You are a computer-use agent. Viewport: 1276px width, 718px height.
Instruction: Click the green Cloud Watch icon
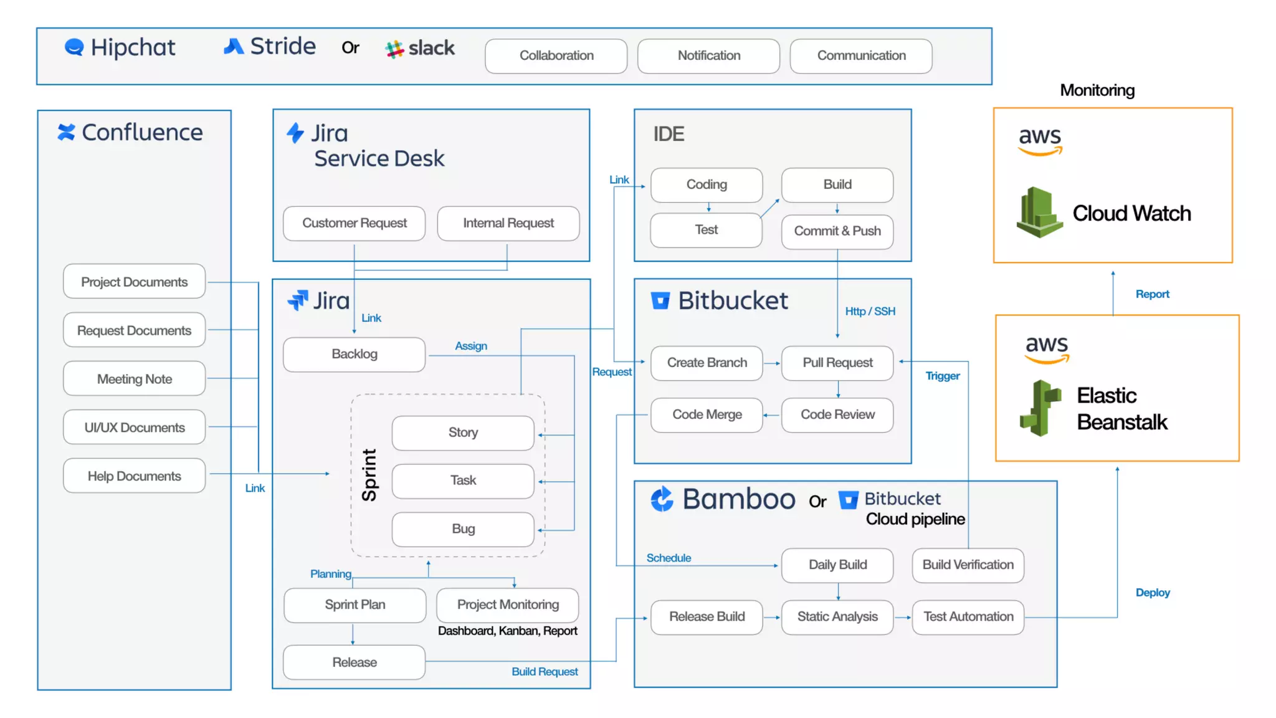click(1039, 213)
